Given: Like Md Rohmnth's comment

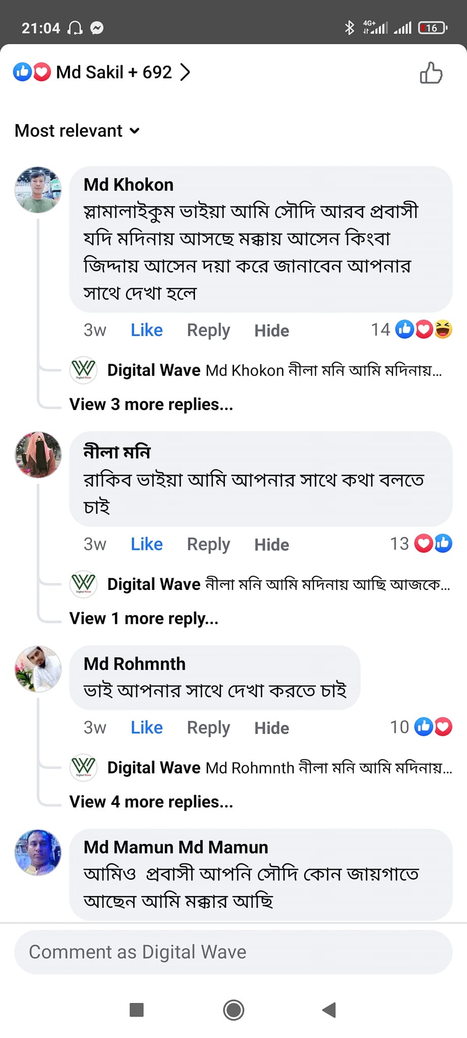Looking at the screenshot, I should click(146, 728).
